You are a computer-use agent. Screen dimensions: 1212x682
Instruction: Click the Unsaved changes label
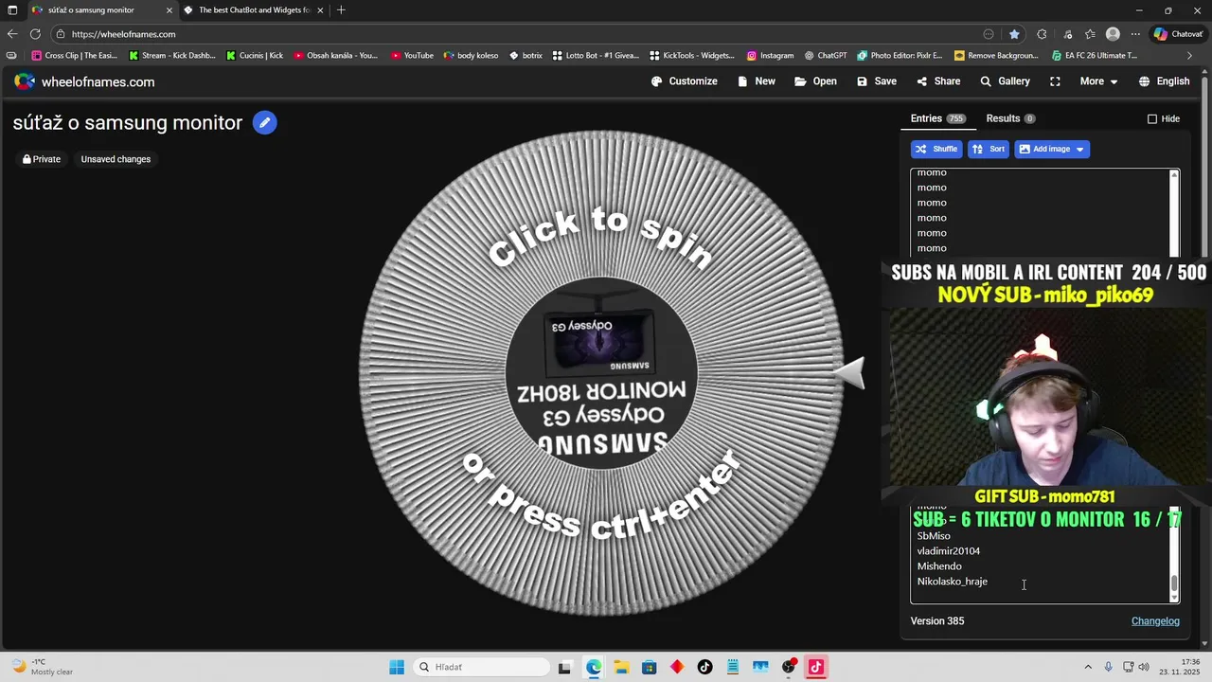[x=116, y=159]
